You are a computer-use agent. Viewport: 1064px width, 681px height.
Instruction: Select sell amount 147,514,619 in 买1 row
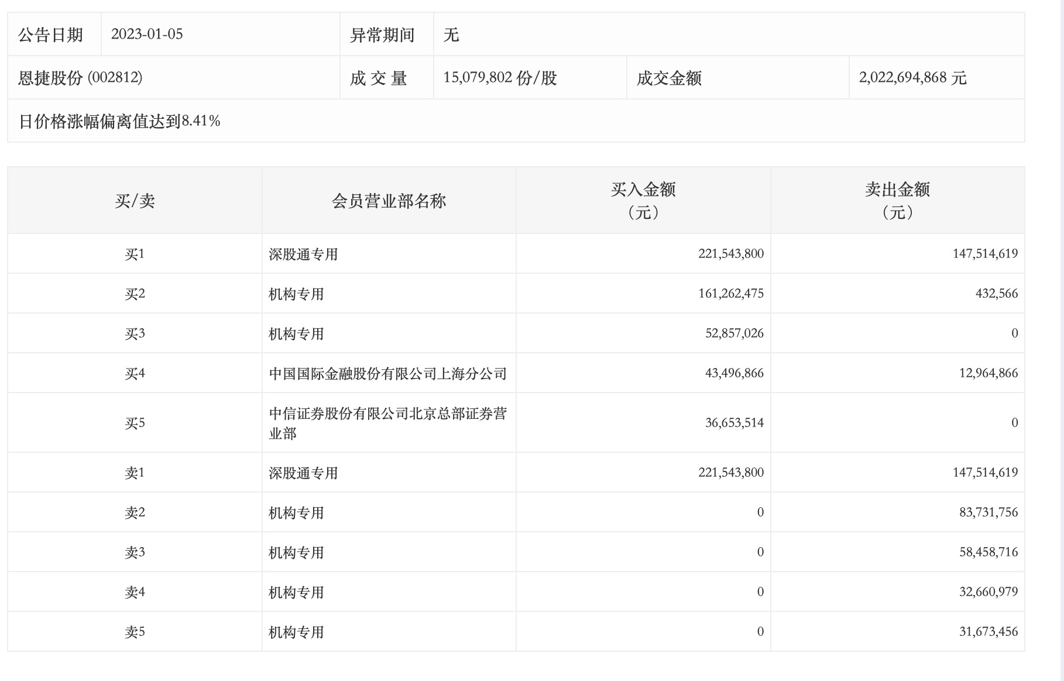coord(985,253)
